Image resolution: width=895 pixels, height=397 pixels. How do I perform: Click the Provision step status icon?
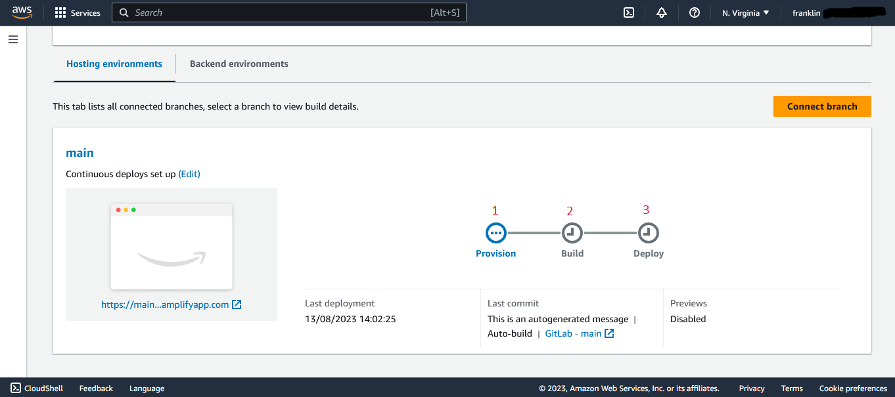point(496,232)
